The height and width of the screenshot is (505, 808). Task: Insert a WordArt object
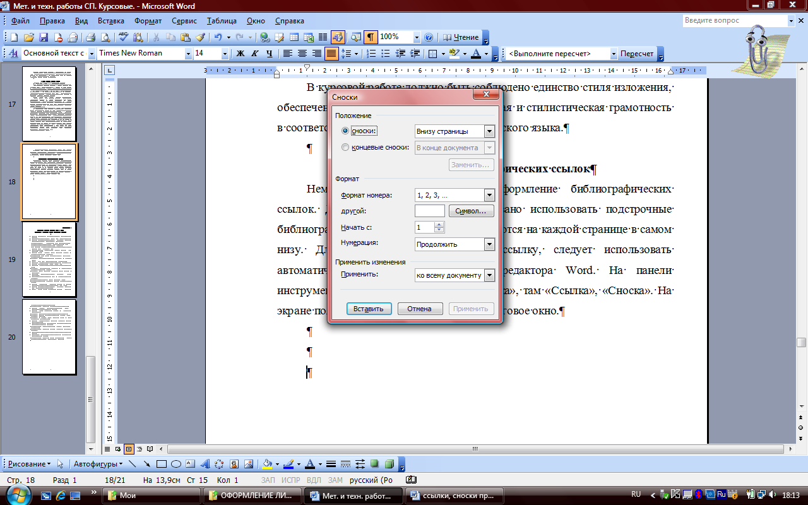(x=205, y=464)
